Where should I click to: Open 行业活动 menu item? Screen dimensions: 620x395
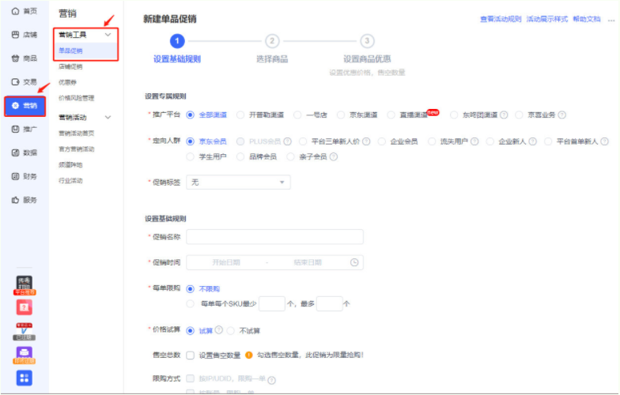coord(71,180)
